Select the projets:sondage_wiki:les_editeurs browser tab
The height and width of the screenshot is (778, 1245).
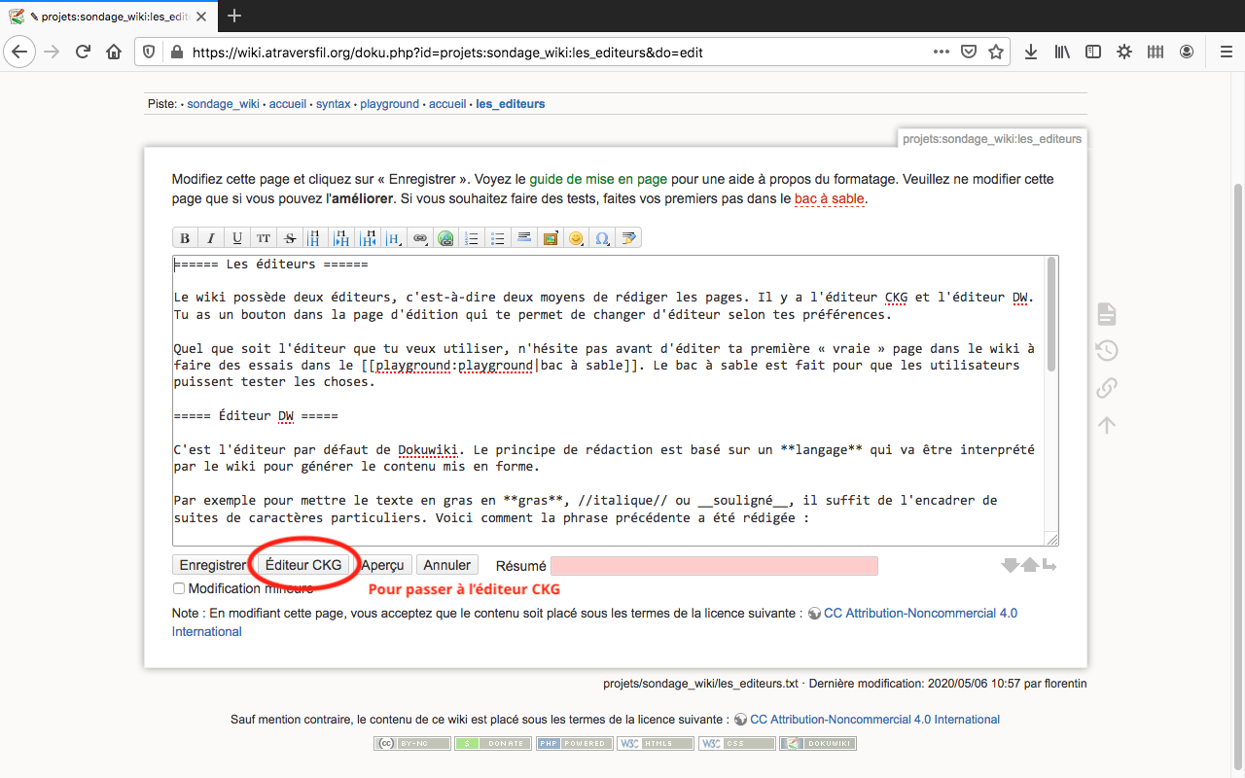[x=107, y=17]
